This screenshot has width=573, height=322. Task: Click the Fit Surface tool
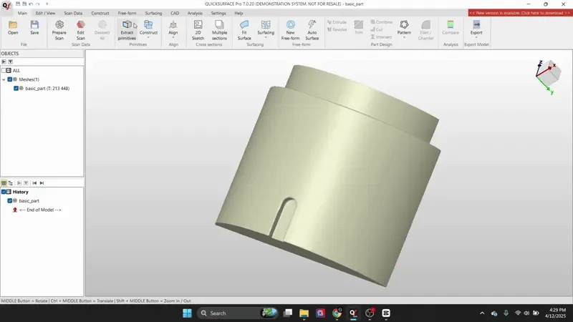pyautogui.click(x=244, y=28)
